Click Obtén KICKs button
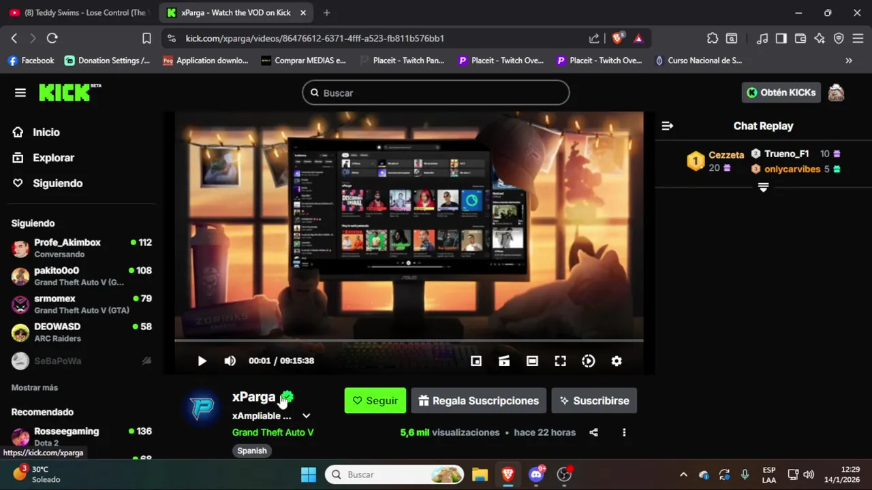872x490 pixels. (x=781, y=93)
